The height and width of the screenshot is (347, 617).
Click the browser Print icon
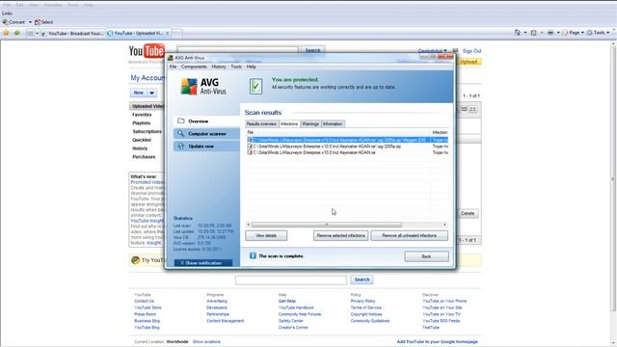[550, 33]
